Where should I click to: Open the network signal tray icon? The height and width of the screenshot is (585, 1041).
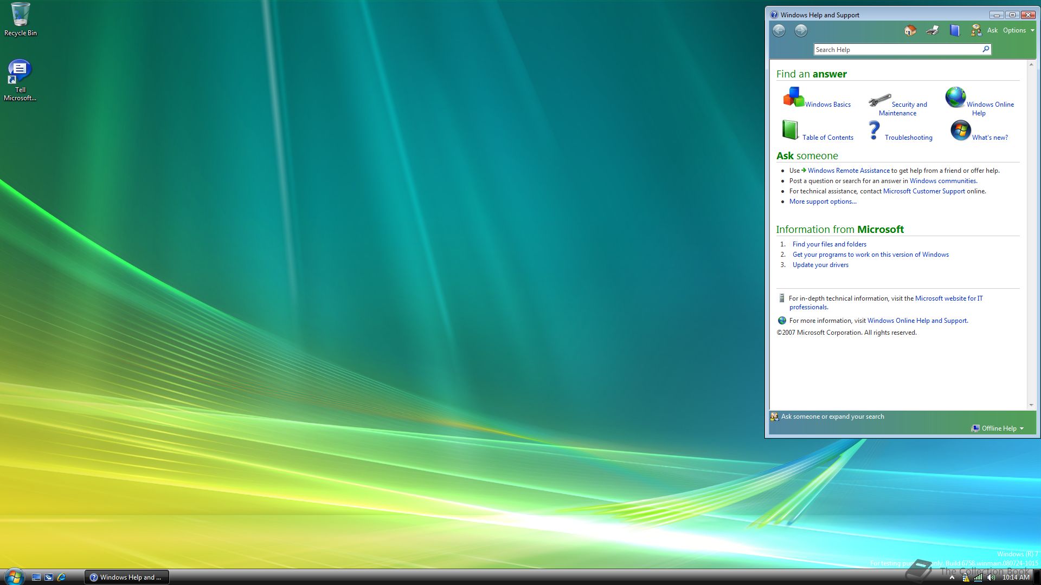(x=978, y=577)
